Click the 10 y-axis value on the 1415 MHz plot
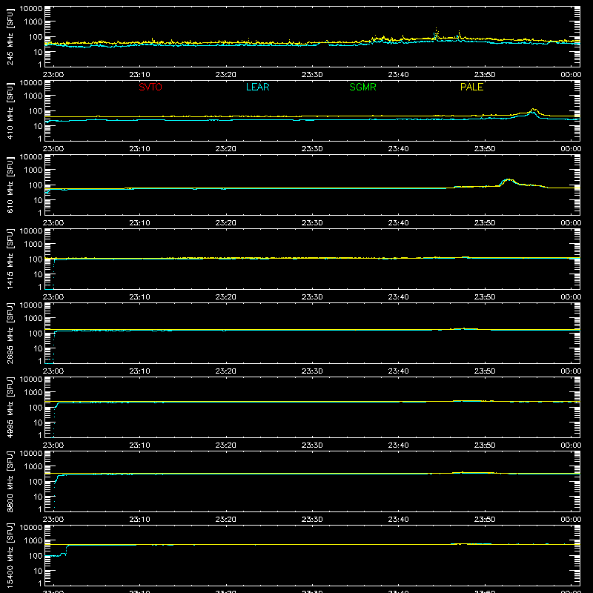The height and width of the screenshot is (593, 593). tap(38, 274)
